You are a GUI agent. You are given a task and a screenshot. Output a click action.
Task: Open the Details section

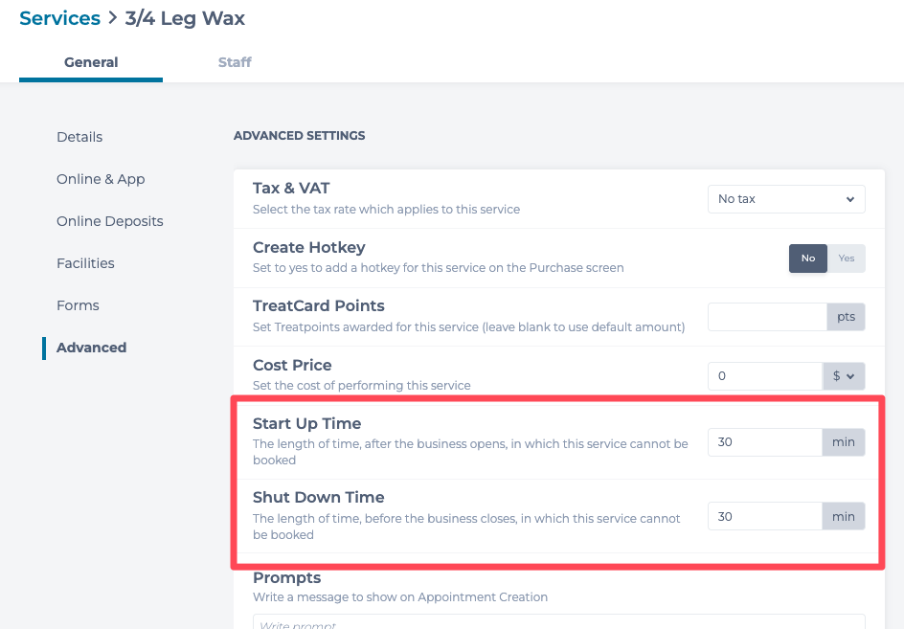pos(79,137)
